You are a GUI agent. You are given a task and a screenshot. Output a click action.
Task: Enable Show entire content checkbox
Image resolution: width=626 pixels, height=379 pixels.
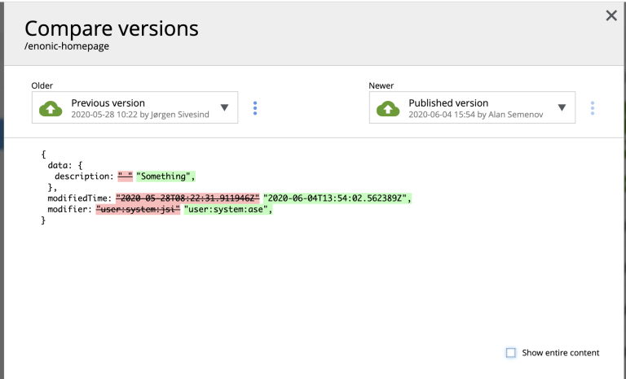click(510, 353)
